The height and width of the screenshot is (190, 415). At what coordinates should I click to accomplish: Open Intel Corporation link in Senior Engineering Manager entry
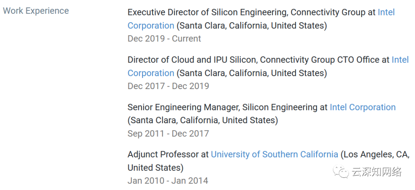pos(363,107)
